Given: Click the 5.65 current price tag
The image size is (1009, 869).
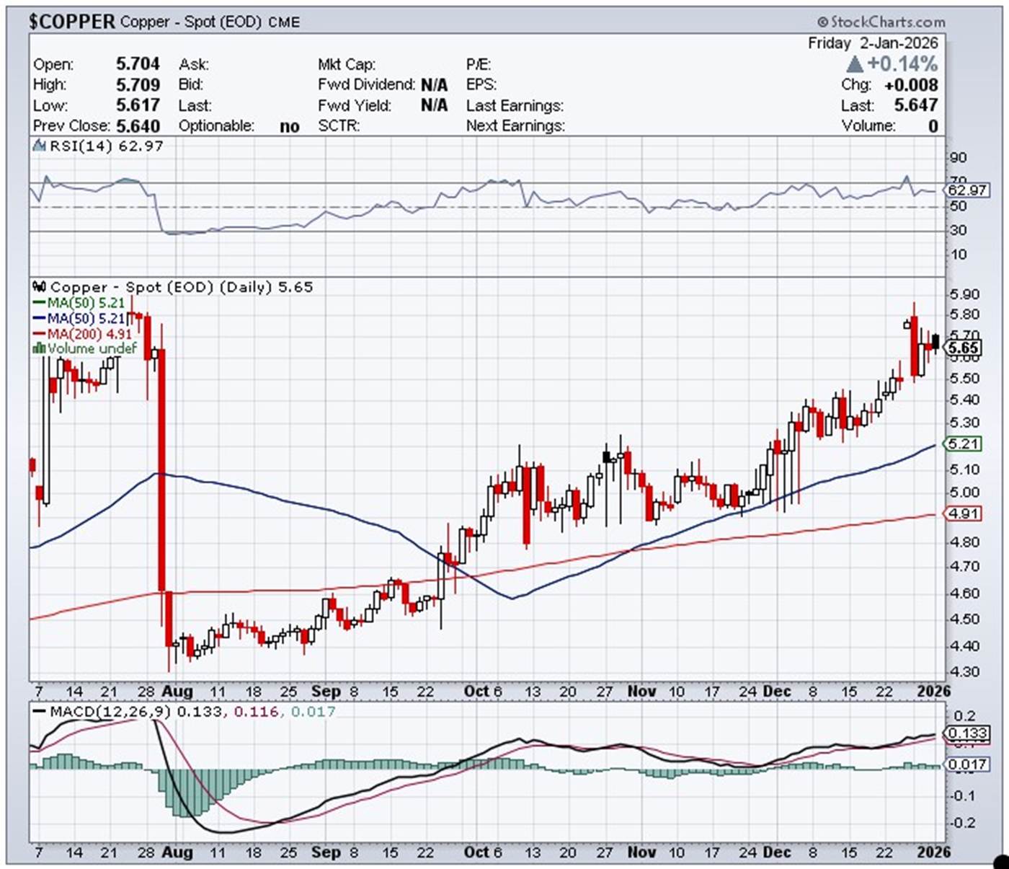Looking at the screenshot, I should pyautogui.click(x=964, y=348).
